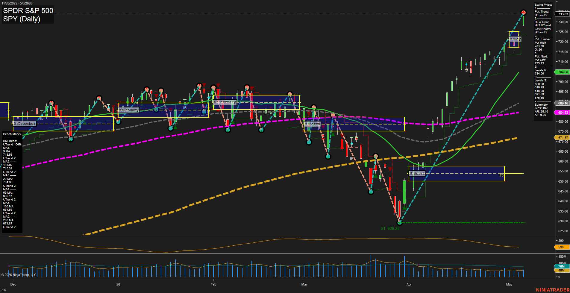Screen dimensions: 570x293
Task: Click the 200 MA: label in Bench Marks
Action: point(8,220)
